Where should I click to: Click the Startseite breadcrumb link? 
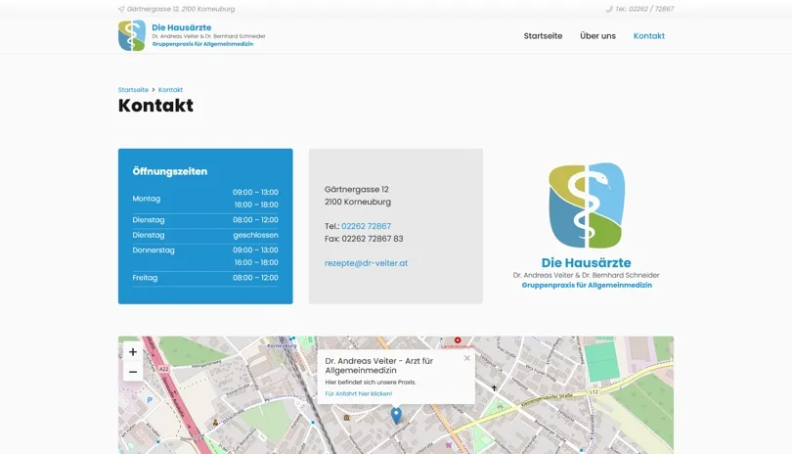133,89
